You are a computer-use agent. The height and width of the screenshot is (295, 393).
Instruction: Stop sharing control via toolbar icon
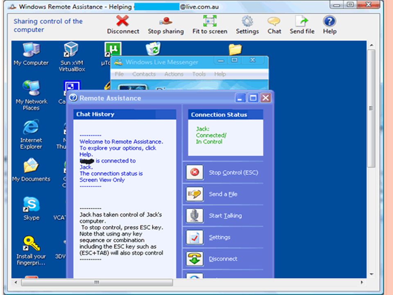coord(166,21)
